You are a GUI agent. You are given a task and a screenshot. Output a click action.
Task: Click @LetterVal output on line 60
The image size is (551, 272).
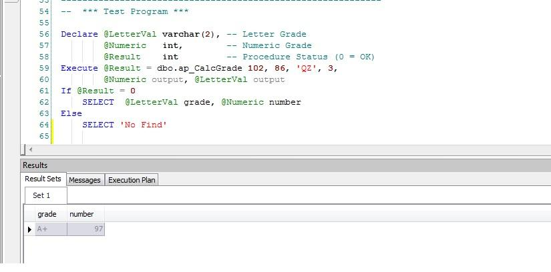pos(240,80)
